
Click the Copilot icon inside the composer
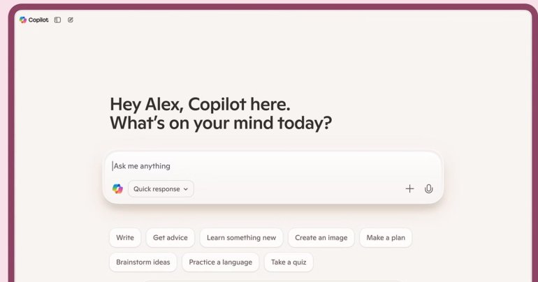pos(117,188)
